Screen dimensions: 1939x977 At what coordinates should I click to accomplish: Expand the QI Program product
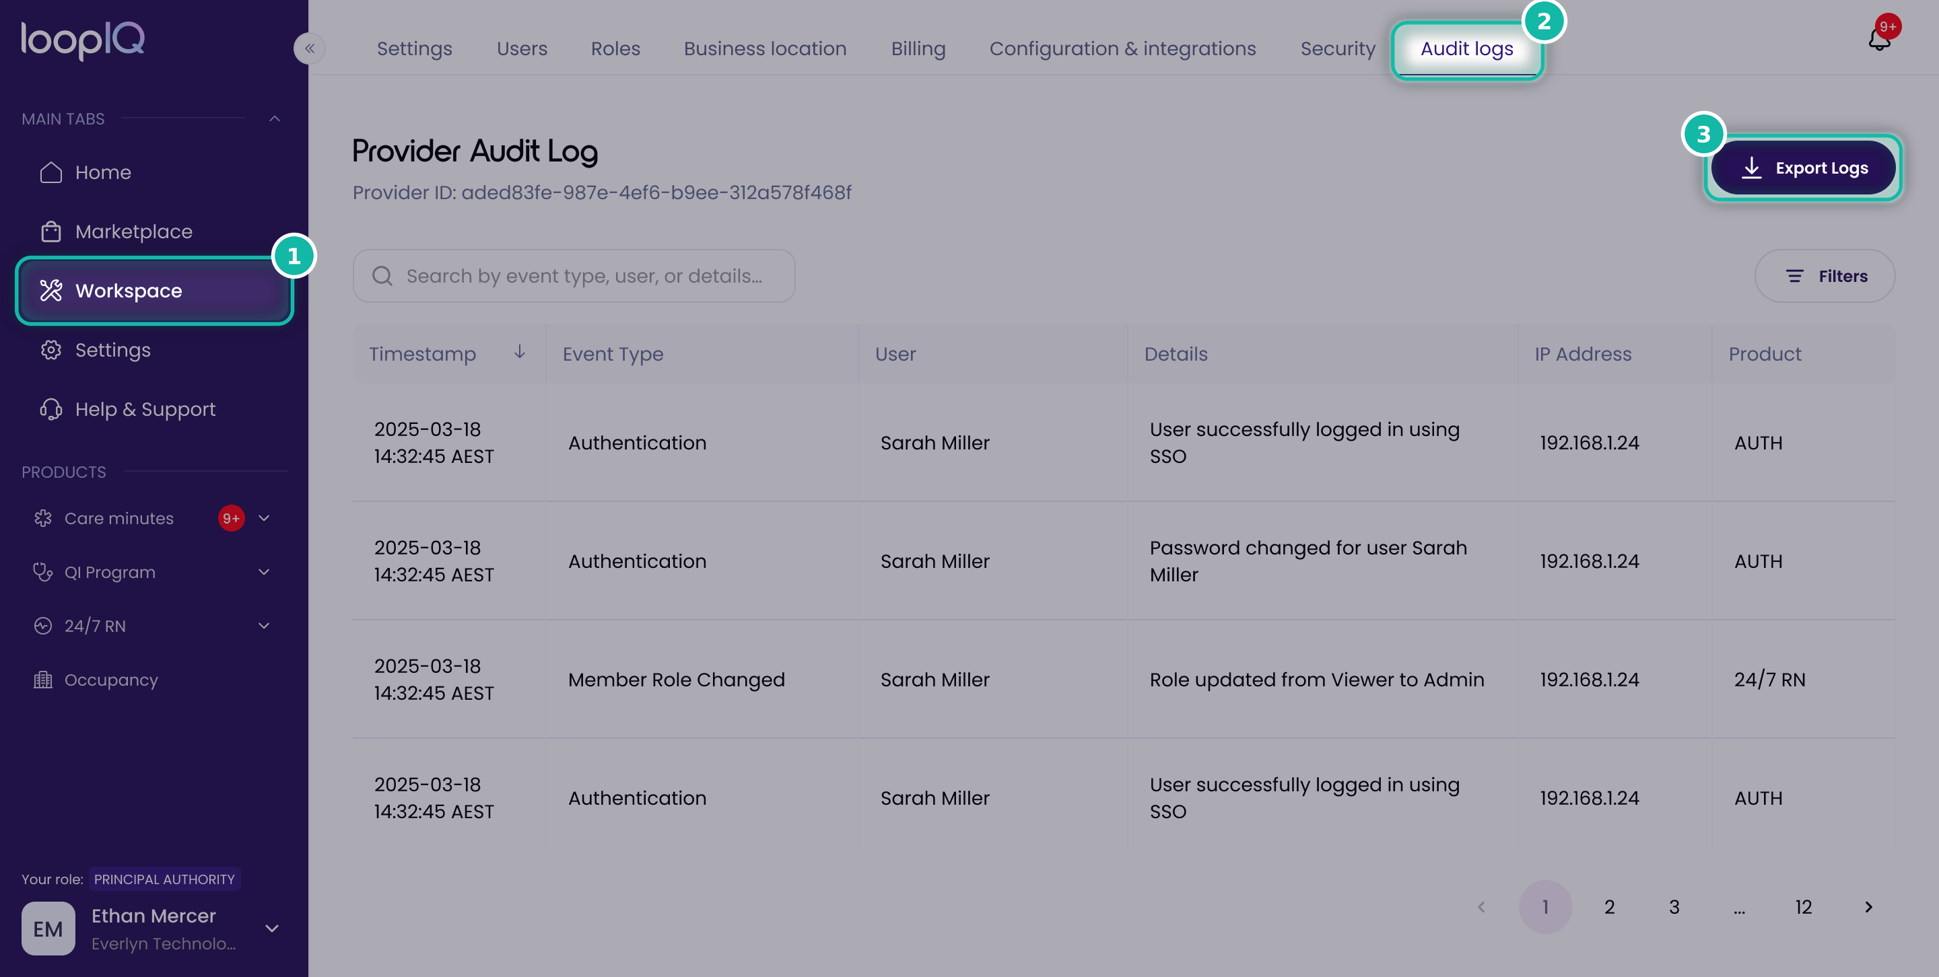264,572
